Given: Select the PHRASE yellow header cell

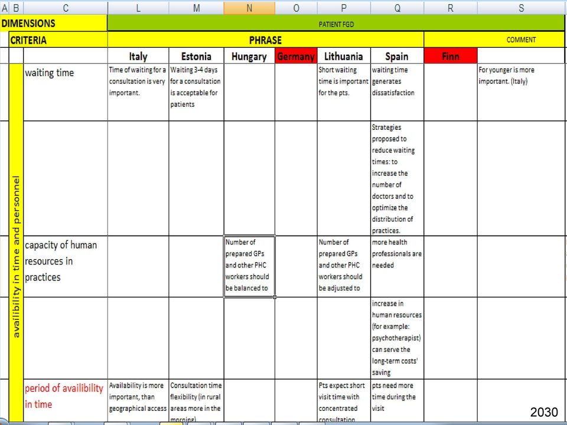Looking at the screenshot, I should tap(265, 40).
